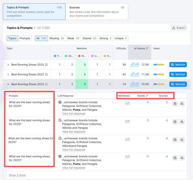Select the Topics view toggle
The image size is (193, 180).
coord(12,38)
